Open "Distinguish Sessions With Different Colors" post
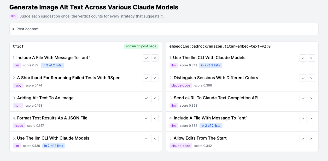The image size is (328, 161). tap(216, 78)
